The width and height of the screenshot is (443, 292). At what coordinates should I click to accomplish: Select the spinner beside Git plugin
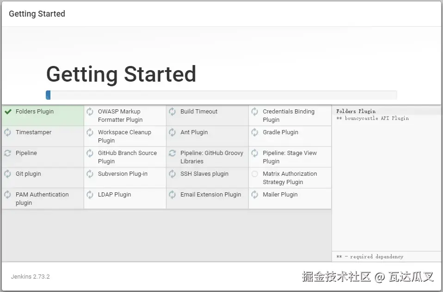click(x=7, y=173)
